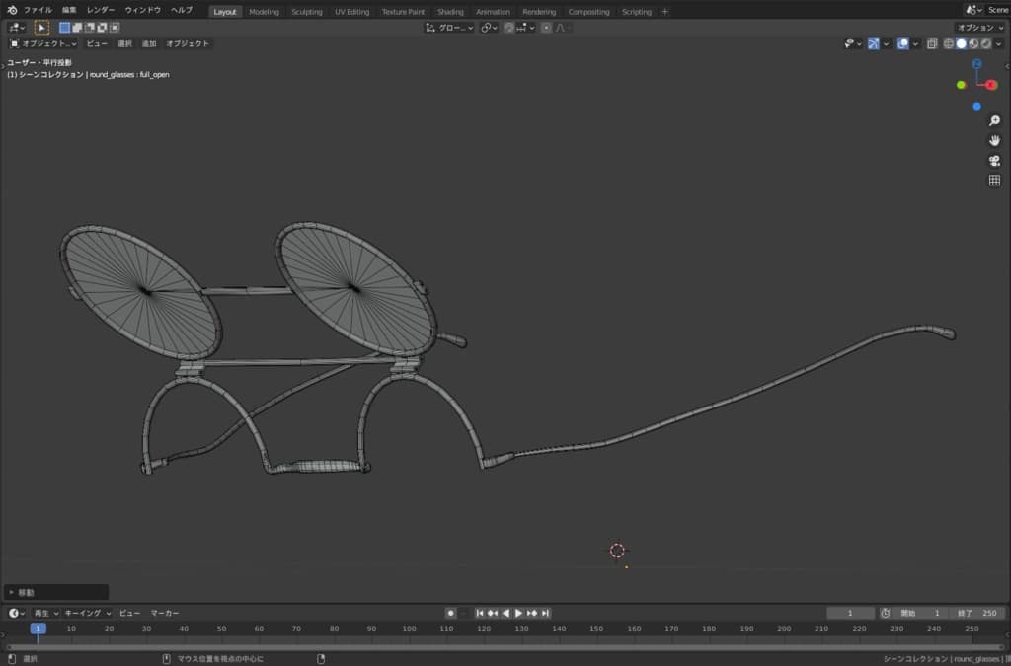Image resolution: width=1011 pixels, height=666 pixels.
Task: Open the timeline editor type dropdown
Action: (17, 613)
